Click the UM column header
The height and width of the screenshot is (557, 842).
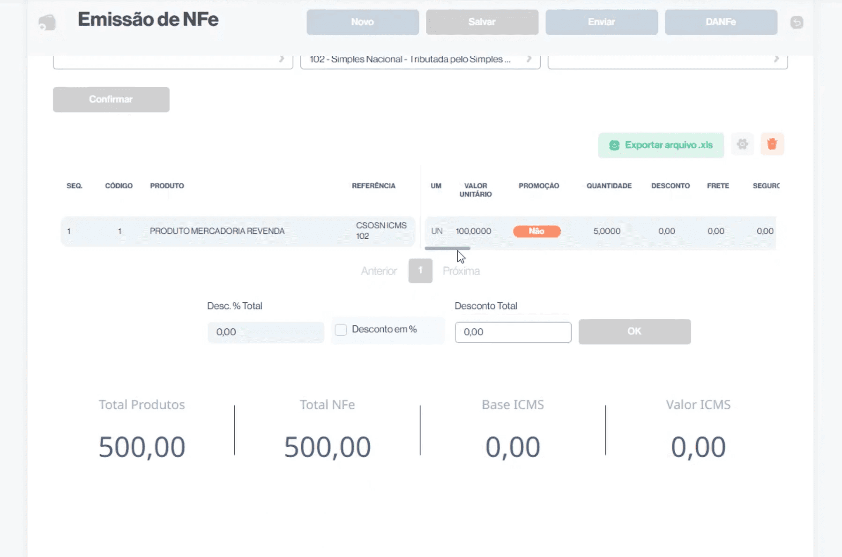tap(436, 186)
